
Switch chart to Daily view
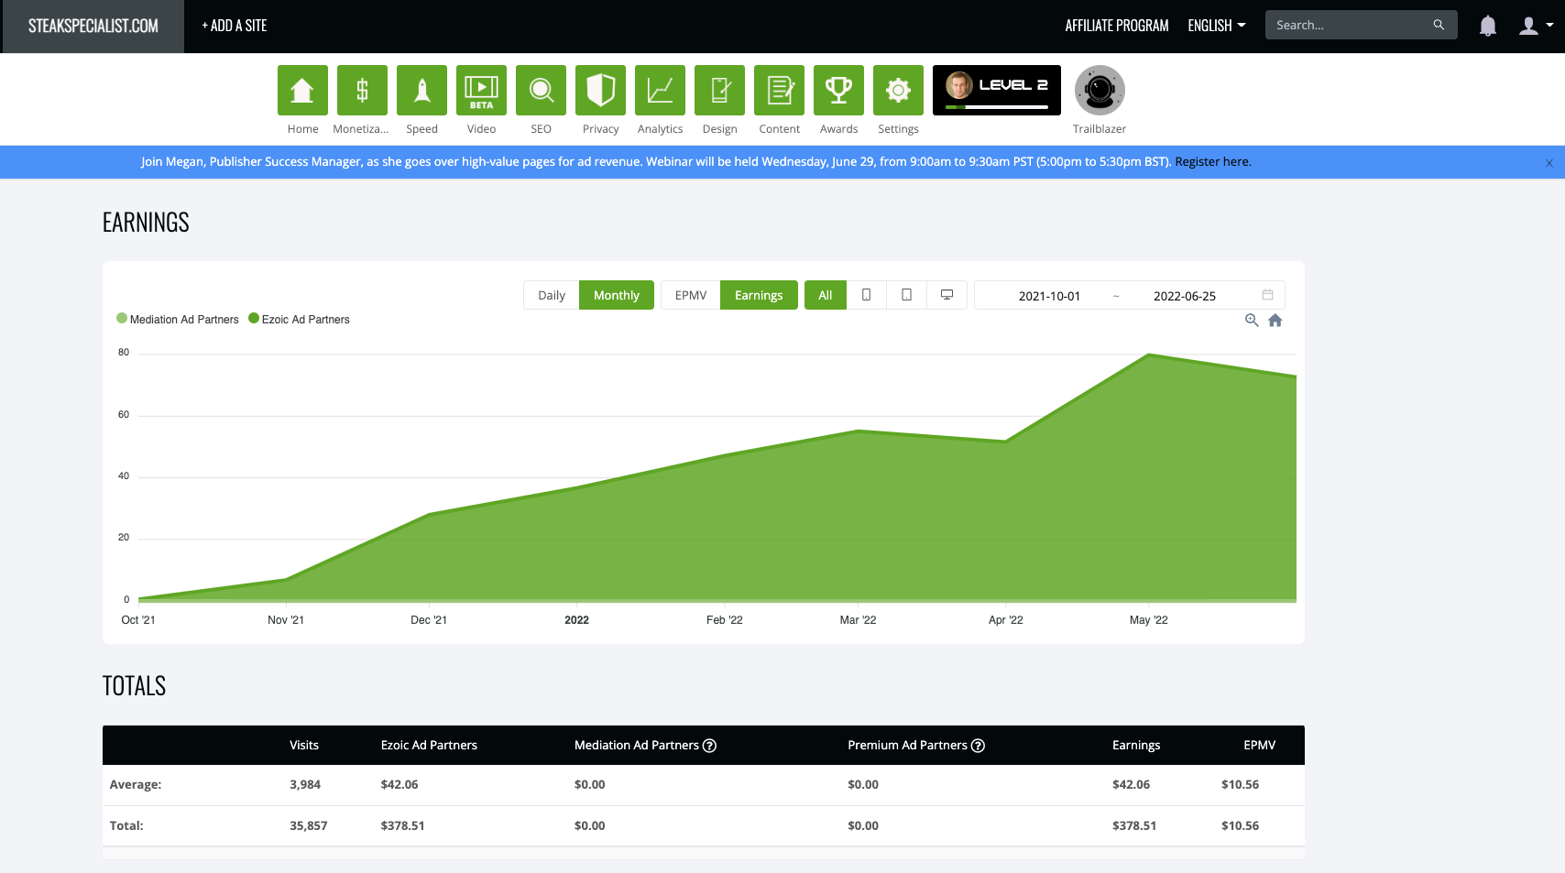tap(552, 295)
